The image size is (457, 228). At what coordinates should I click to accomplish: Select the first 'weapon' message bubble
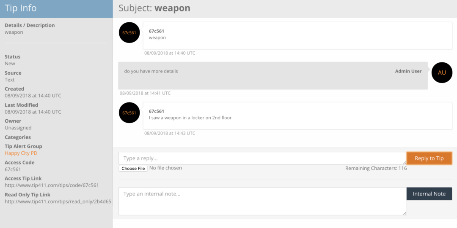pyautogui.click(x=297, y=35)
